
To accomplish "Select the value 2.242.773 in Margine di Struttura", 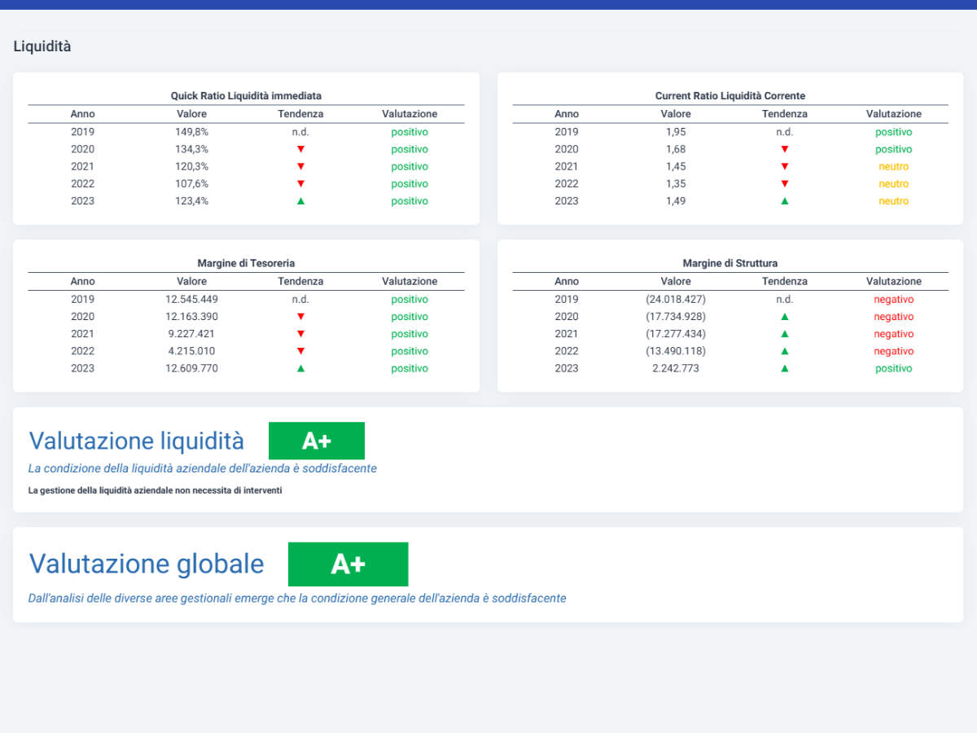I will [x=676, y=368].
